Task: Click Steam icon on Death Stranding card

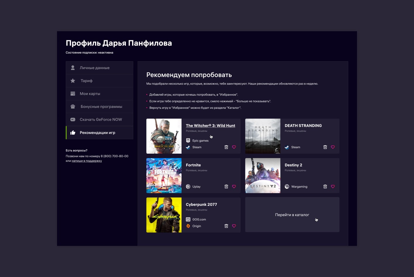Action: coord(287,147)
